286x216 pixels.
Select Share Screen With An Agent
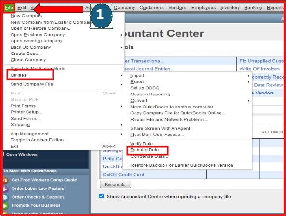[160, 128]
